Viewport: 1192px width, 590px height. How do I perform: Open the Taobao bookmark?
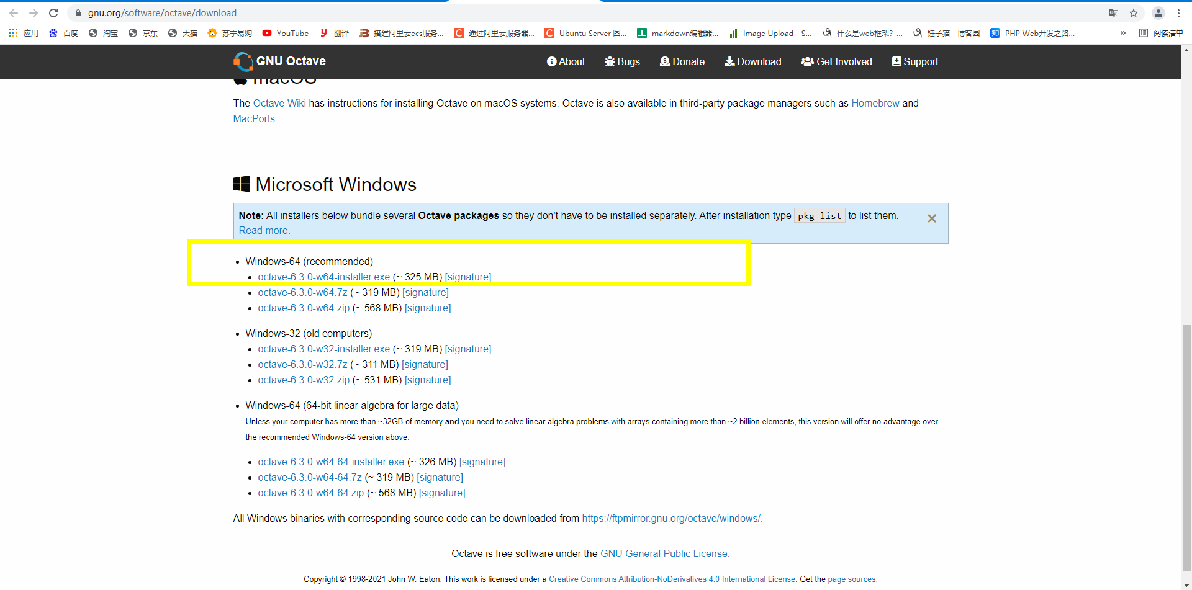[104, 33]
